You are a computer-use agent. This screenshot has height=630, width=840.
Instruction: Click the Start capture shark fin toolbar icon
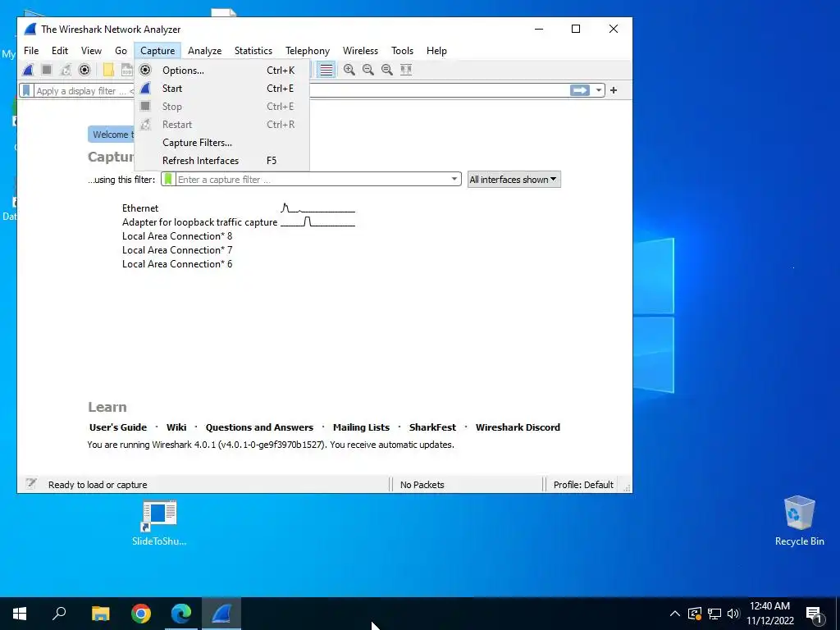(x=29, y=70)
